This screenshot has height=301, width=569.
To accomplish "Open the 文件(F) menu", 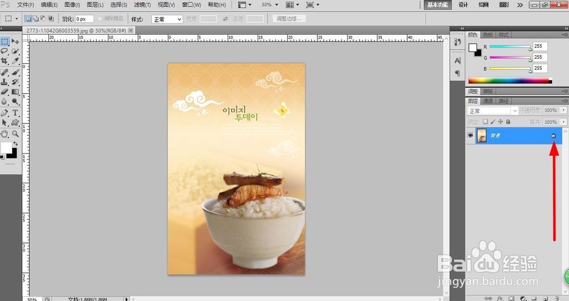I will (x=26, y=5).
